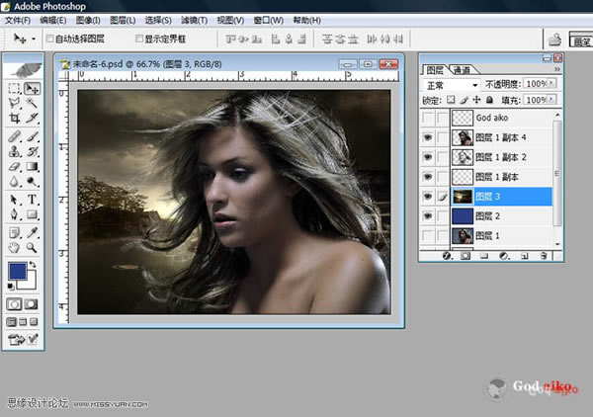Show the God aiko layer visibility

[x=430, y=117]
